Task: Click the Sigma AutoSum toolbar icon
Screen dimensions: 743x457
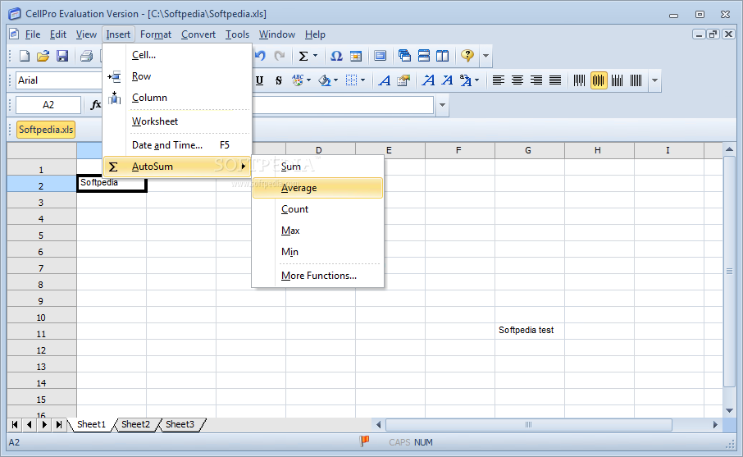Action: 303,56
